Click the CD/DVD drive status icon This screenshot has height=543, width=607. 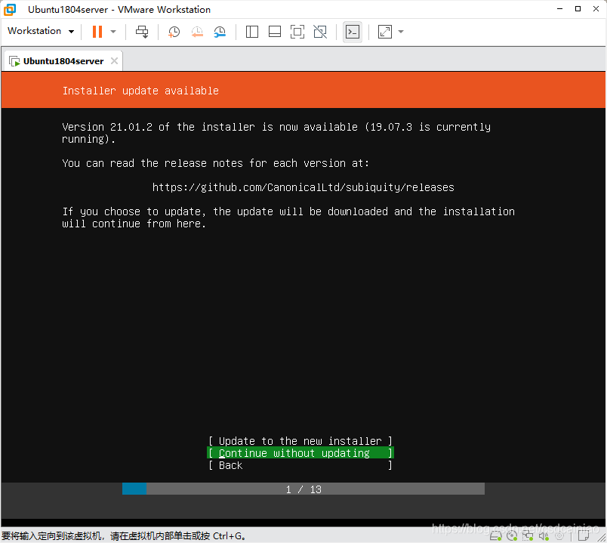[x=512, y=536]
